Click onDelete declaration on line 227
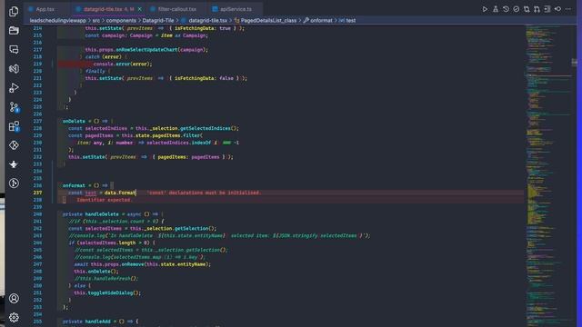 coord(74,121)
